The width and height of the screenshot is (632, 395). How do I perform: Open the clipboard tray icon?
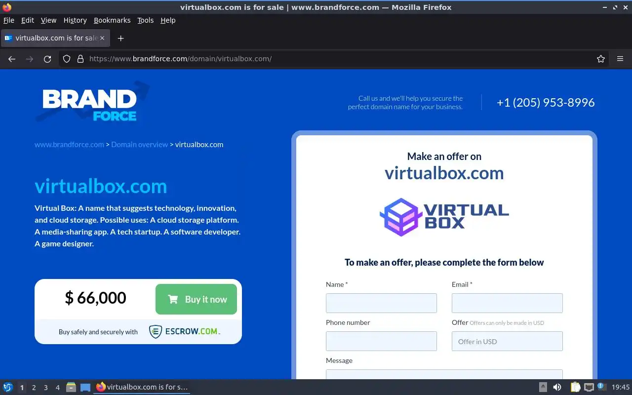coord(575,387)
